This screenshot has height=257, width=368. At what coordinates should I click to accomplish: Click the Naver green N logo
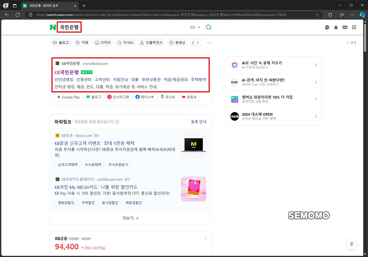click(53, 27)
